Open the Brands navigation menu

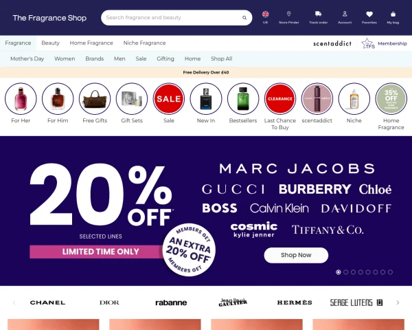pos(95,58)
